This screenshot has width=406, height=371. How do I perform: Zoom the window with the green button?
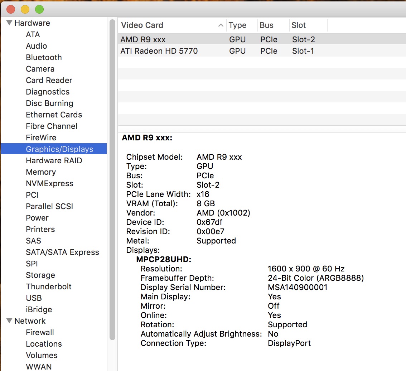tap(39, 9)
